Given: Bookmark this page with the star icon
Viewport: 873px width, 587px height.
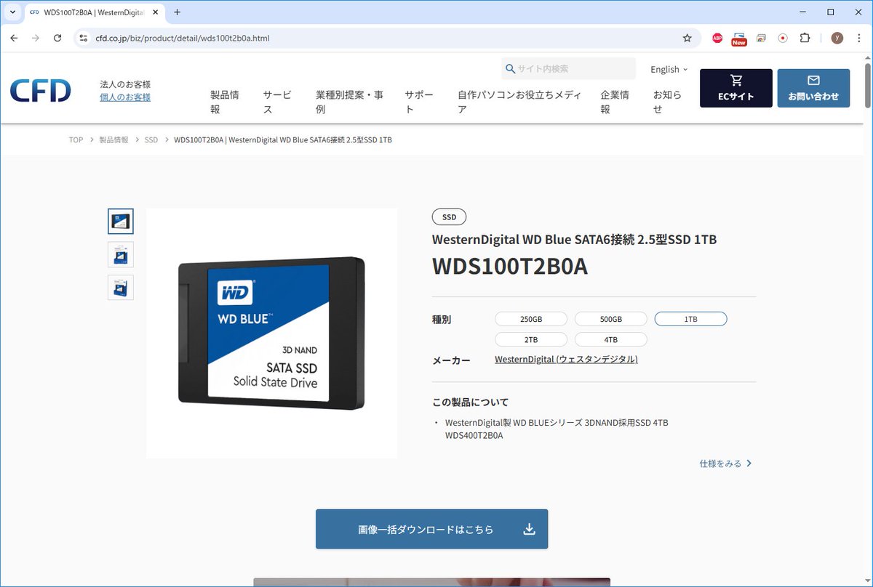Looking at the screenshot, I should pyautogui.click(x=687, y=38).
